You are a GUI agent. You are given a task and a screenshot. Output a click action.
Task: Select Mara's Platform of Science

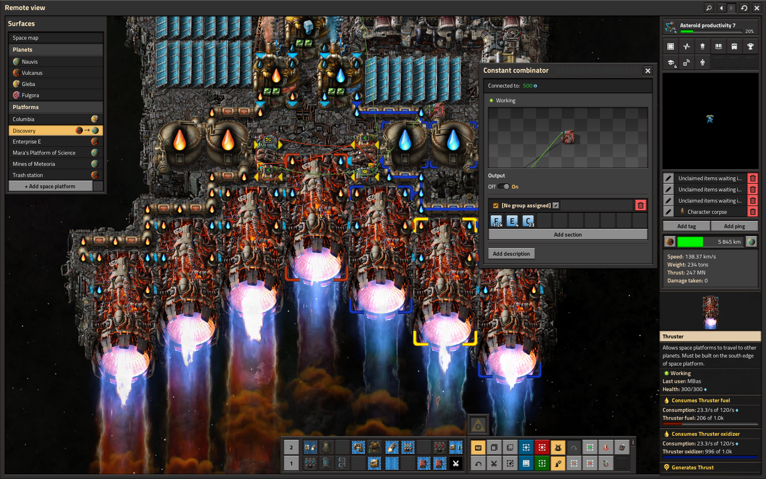click(x=56, y=153)
